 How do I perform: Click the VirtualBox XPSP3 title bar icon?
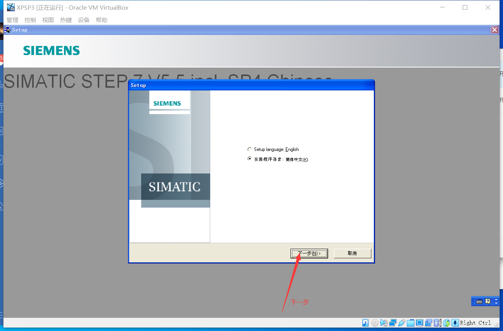[x=11, y=7]
